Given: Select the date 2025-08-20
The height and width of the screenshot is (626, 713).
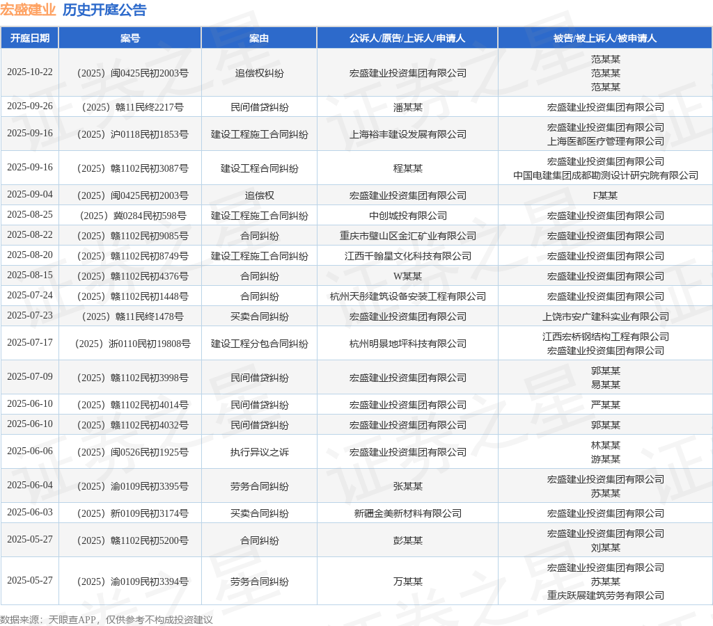Looking at the screenshot, I should (x=30, y=255).
